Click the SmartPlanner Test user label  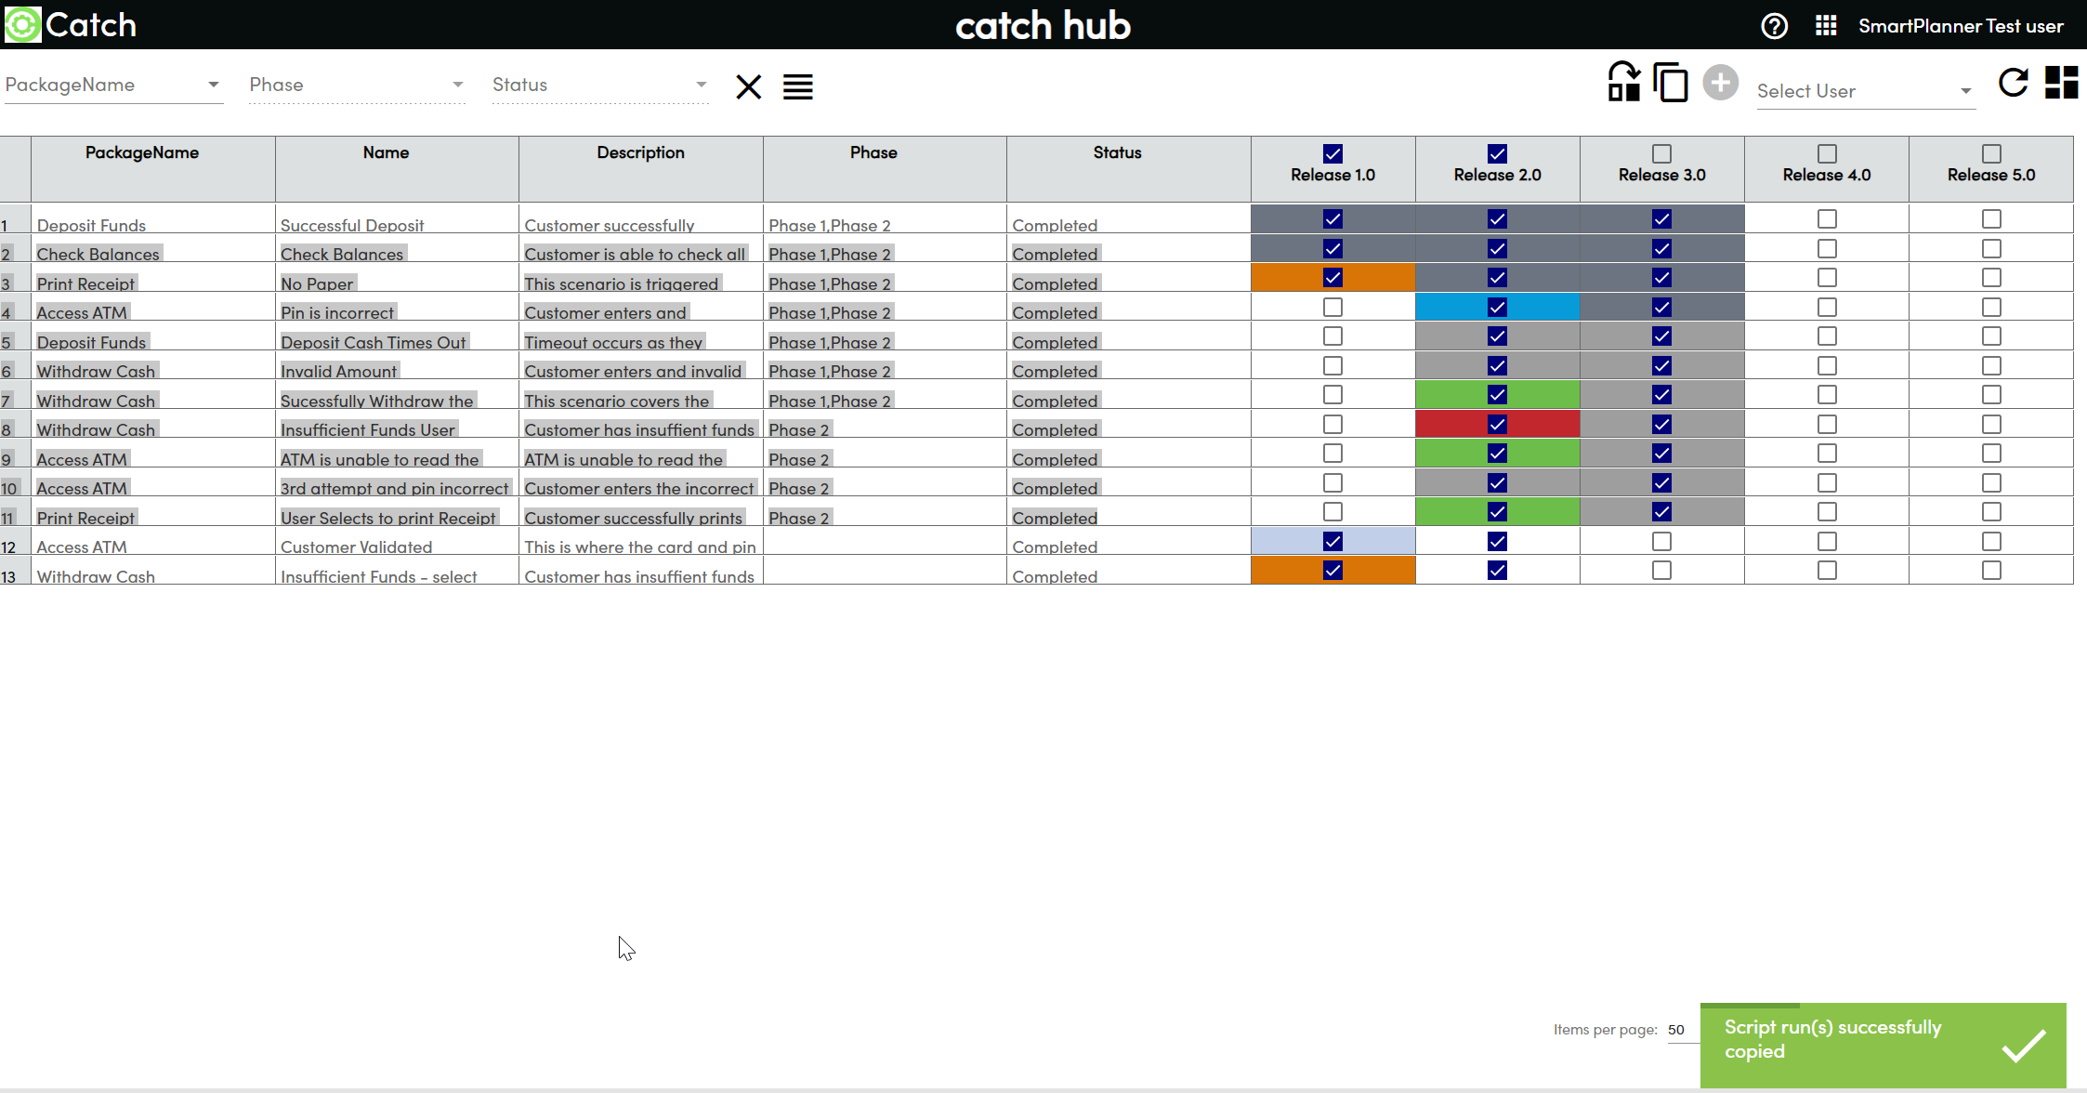click(1960, 26)
